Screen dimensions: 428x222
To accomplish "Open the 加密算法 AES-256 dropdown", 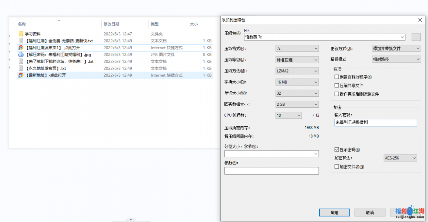I will click(x=400, y=158).
